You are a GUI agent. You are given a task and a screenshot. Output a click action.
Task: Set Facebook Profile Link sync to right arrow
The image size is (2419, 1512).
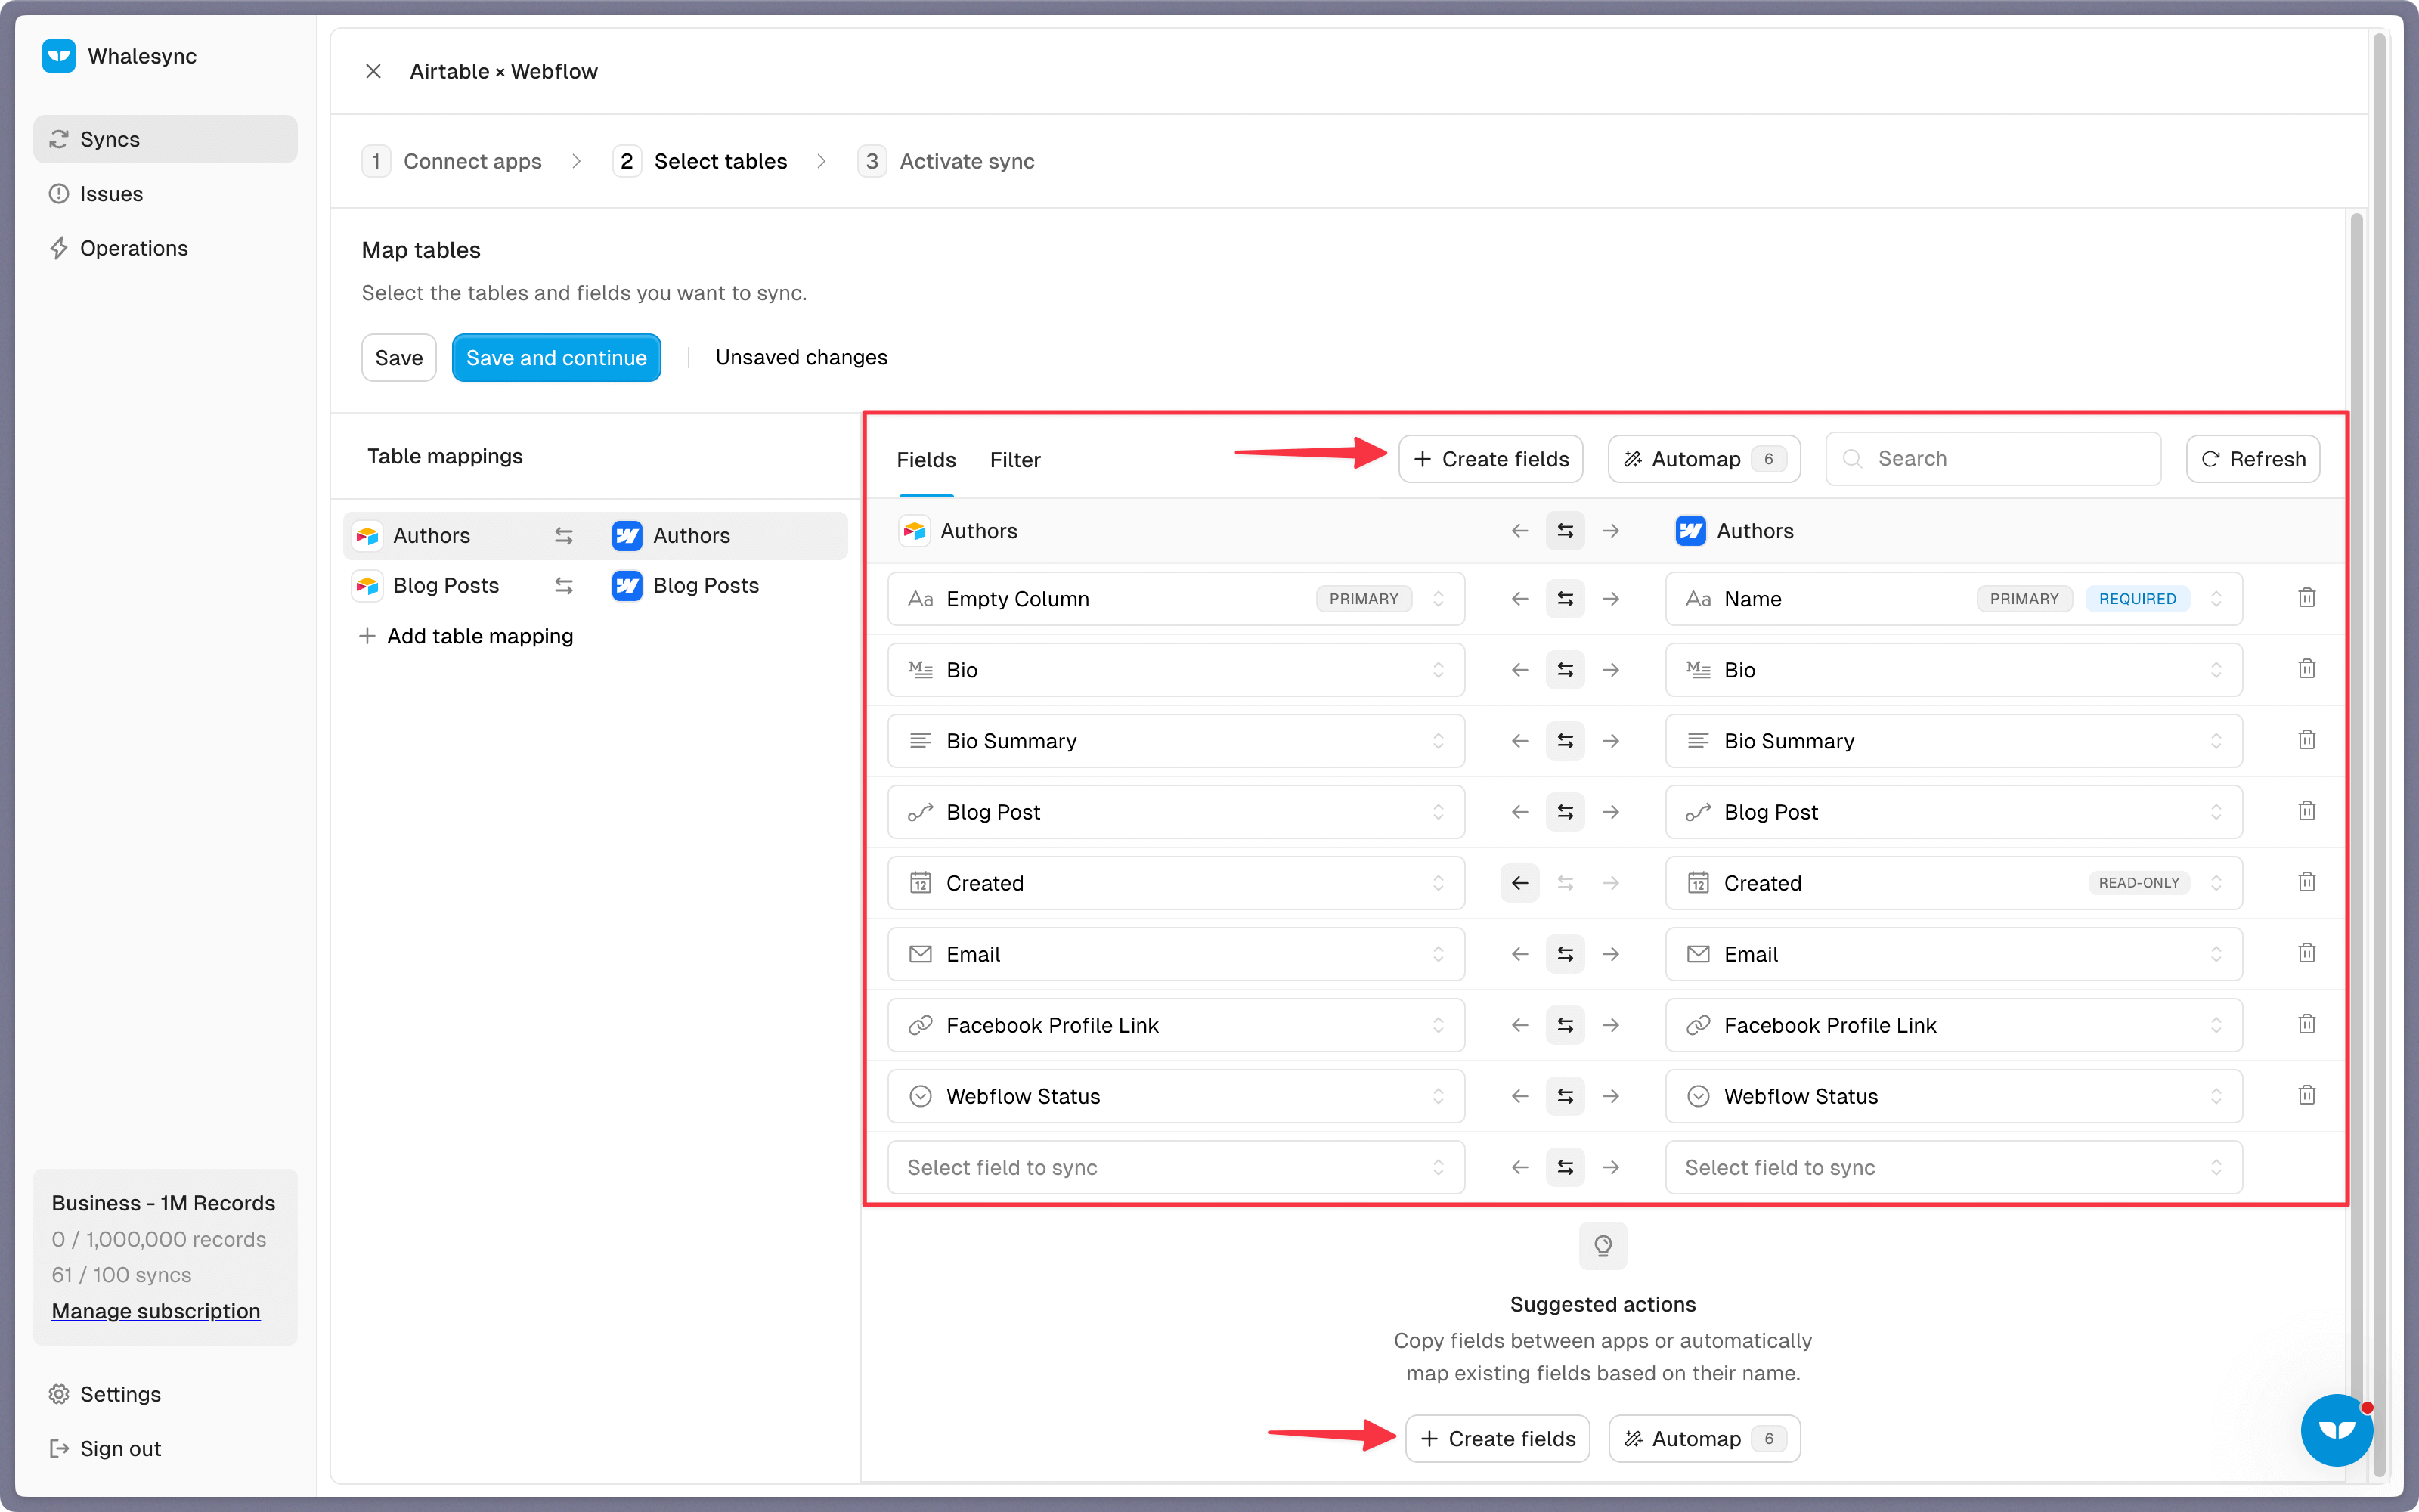tap(1612, 1025)
